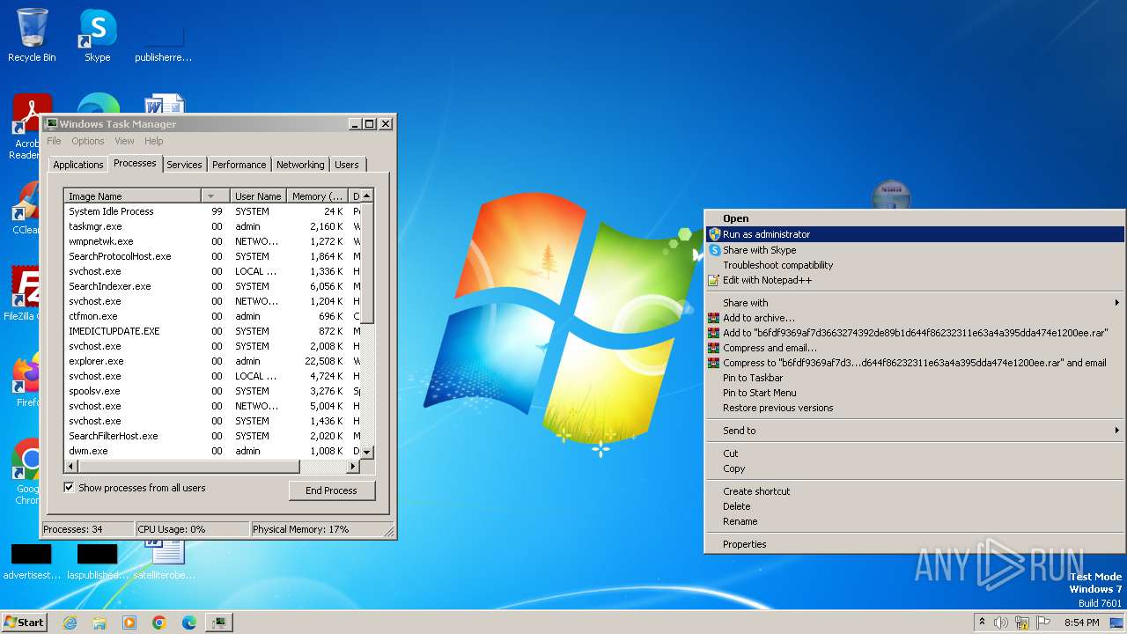
Task: Click the Start button
Action: 25,623
